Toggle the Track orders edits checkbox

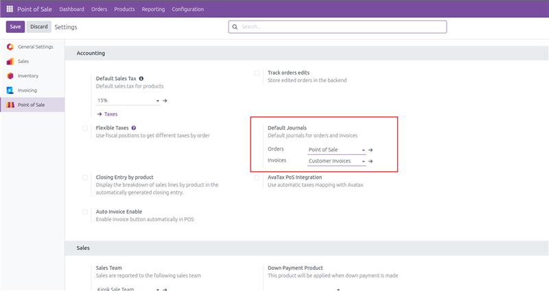point(257,73)
